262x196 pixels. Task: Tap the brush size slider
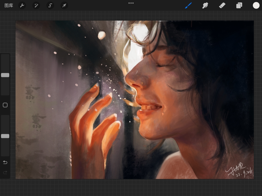pyautogui.click(x=5, y=75)
